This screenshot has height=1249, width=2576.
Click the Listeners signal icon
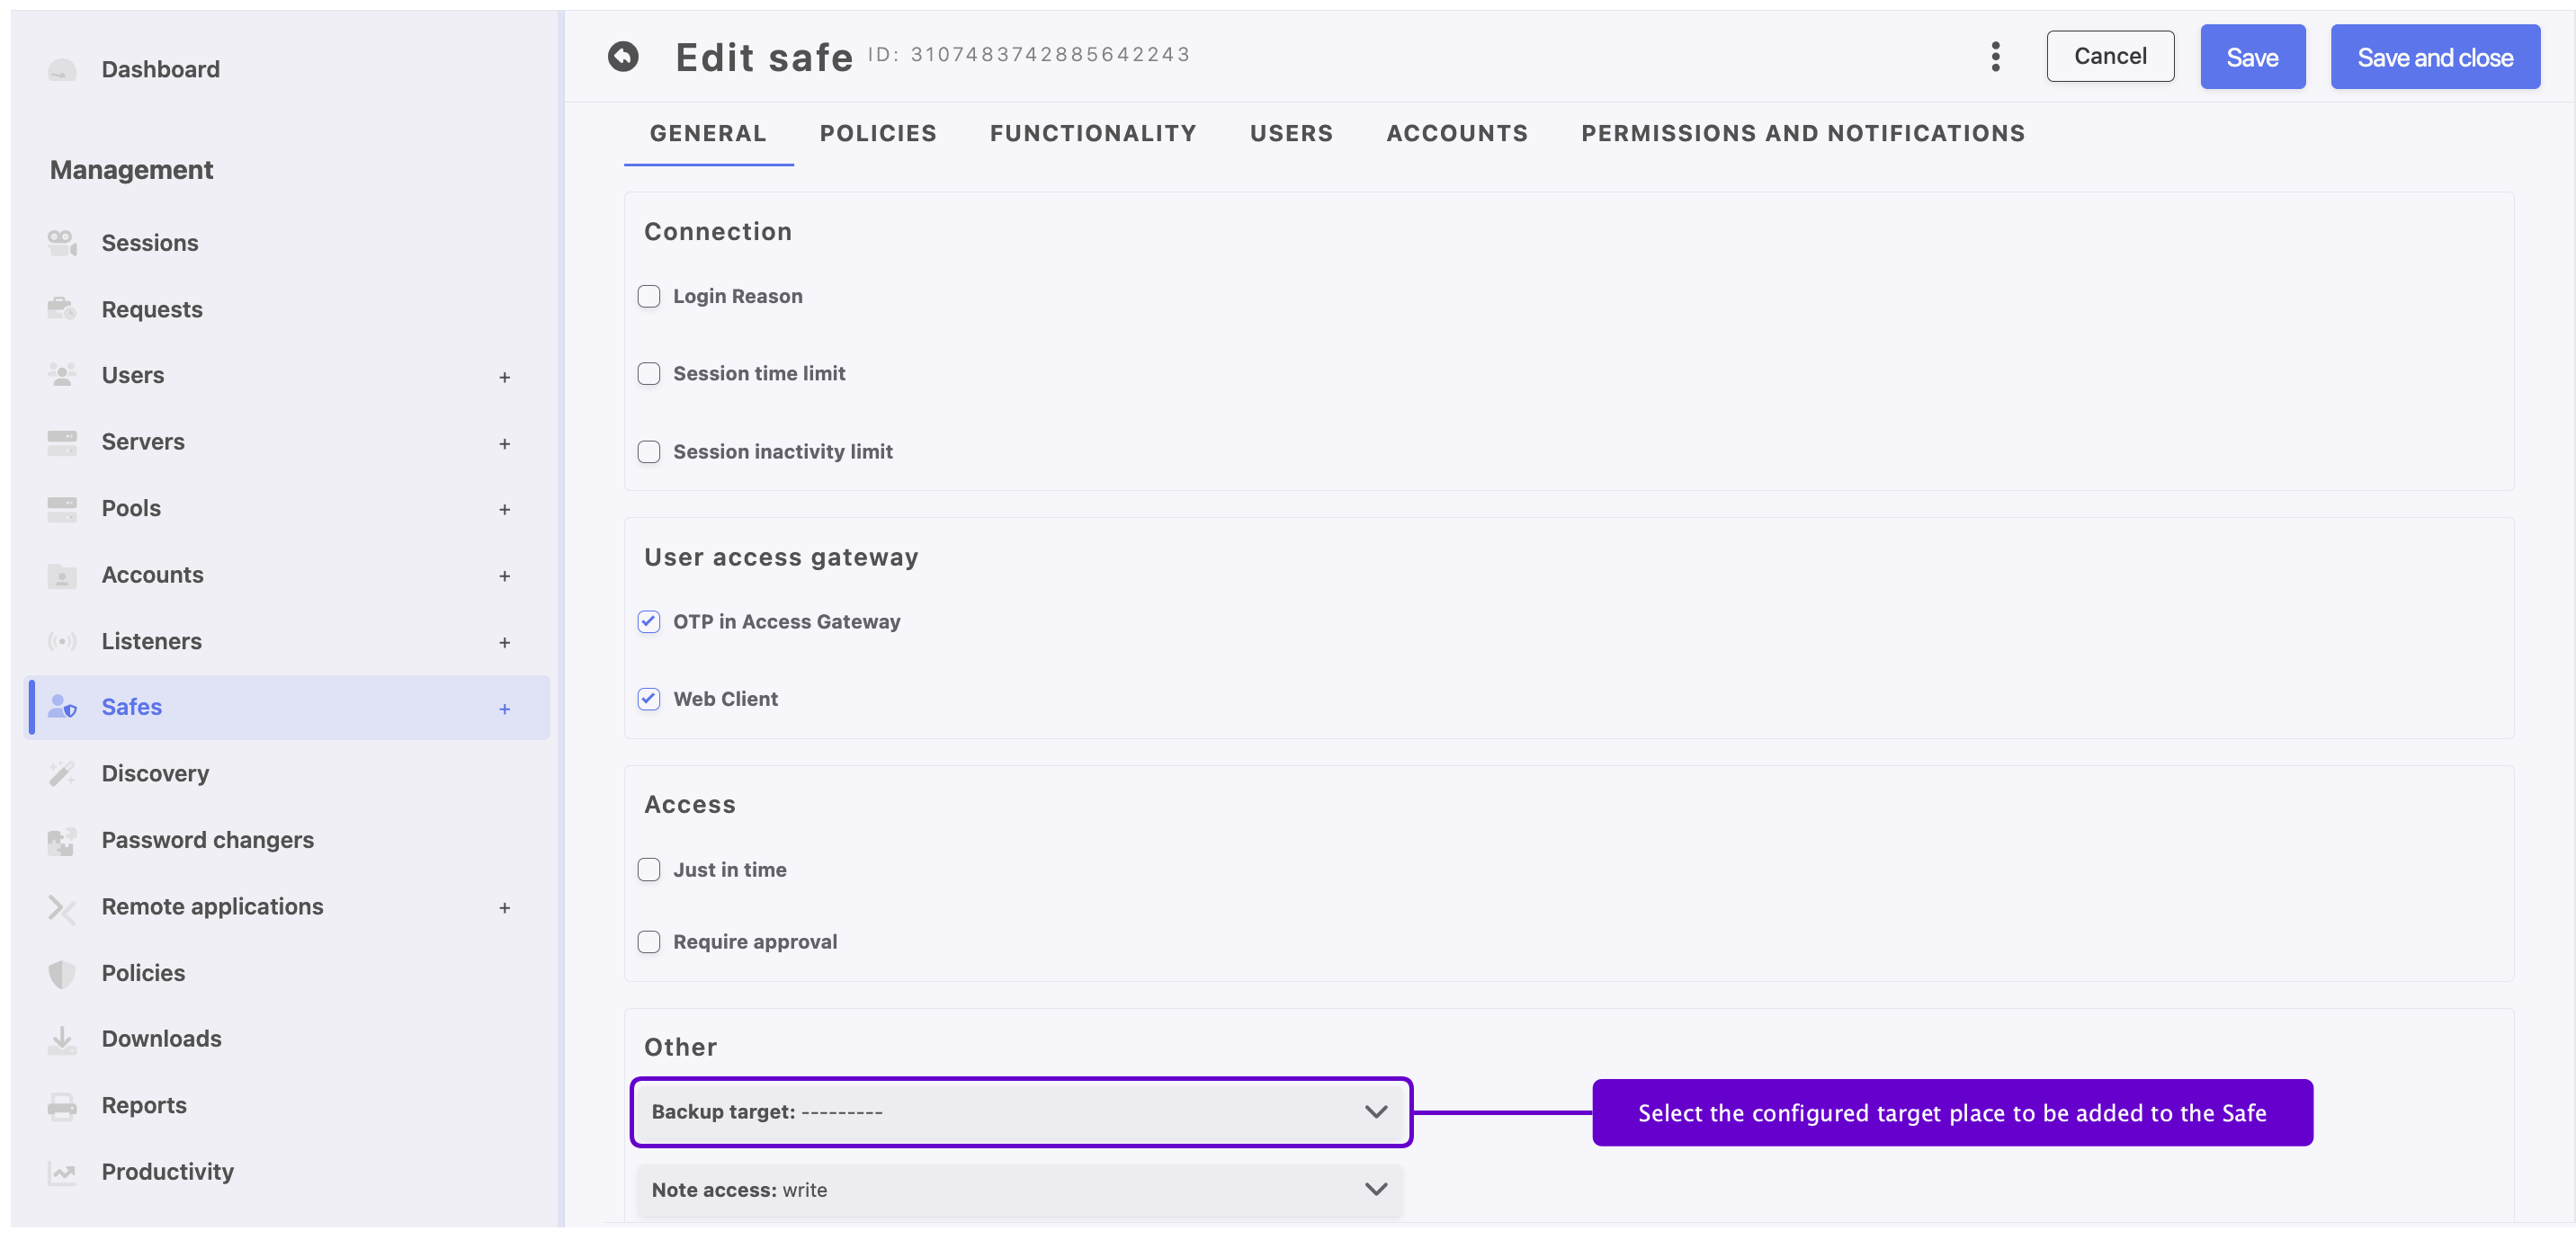click(x=62, y=641)
